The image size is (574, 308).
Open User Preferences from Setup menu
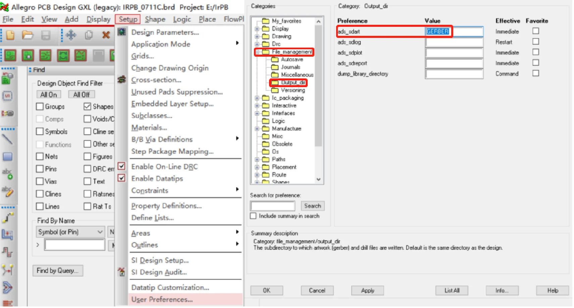[x=162, y=299]
